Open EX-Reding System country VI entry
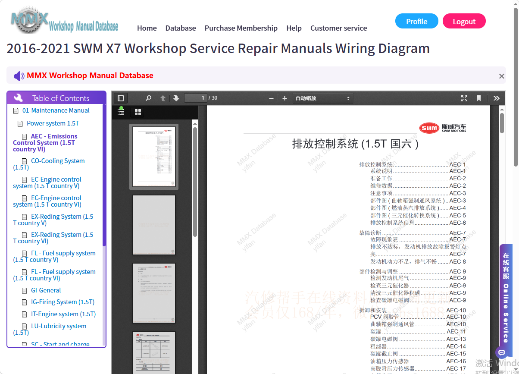Screen dimensions: 519x374 pos(53,238)
